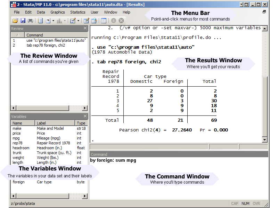Click Review pane left scroll arrow

point(14,108)
